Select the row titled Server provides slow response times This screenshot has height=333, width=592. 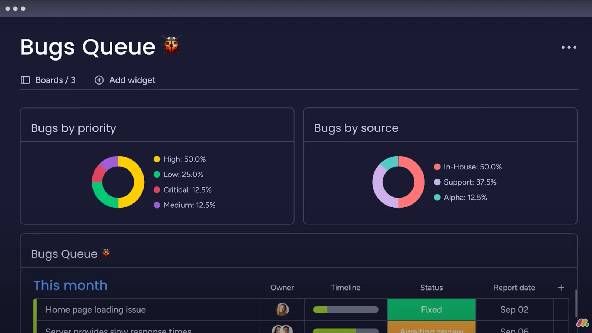click(118, 330)
